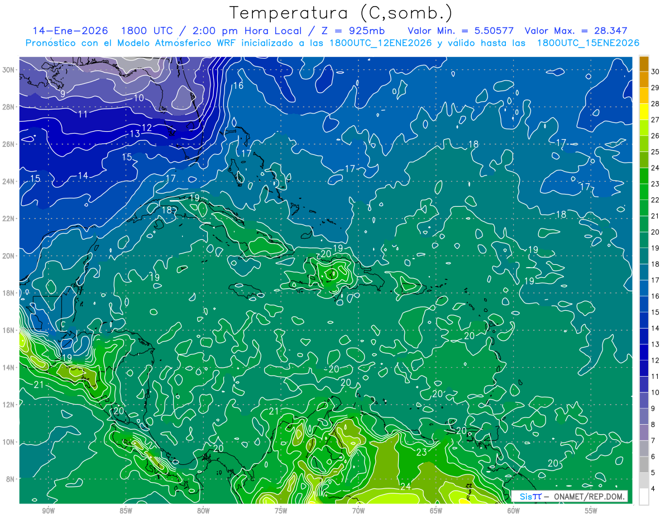Click longitude axis label 90W
The height and width of the screenshot is (518, 670).
48,511
